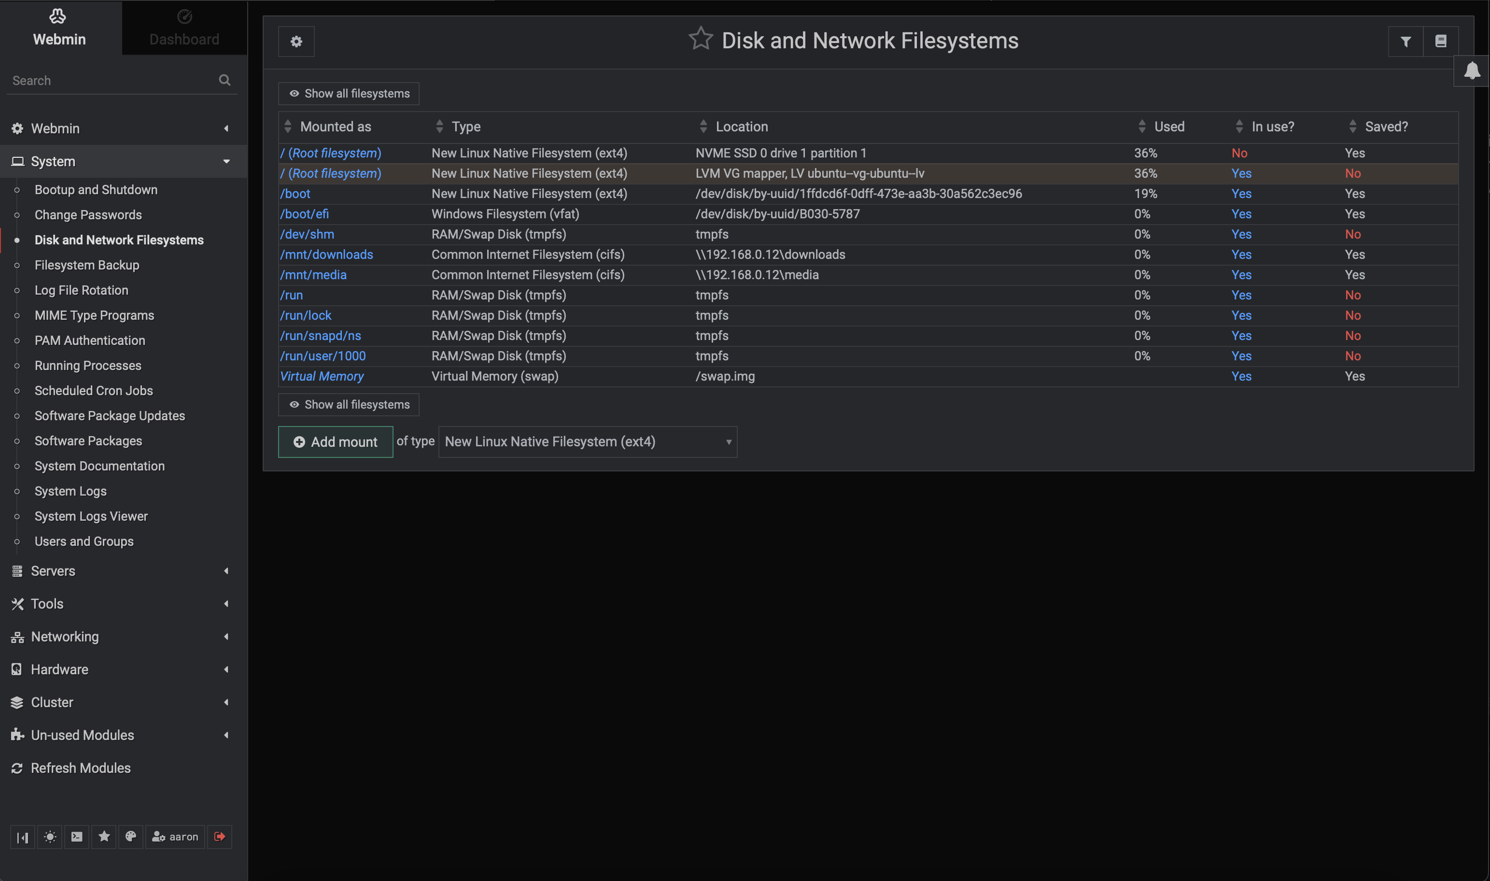1490x881 pixels.
Task: Click the red logout icon
Action: pos(220,837)
